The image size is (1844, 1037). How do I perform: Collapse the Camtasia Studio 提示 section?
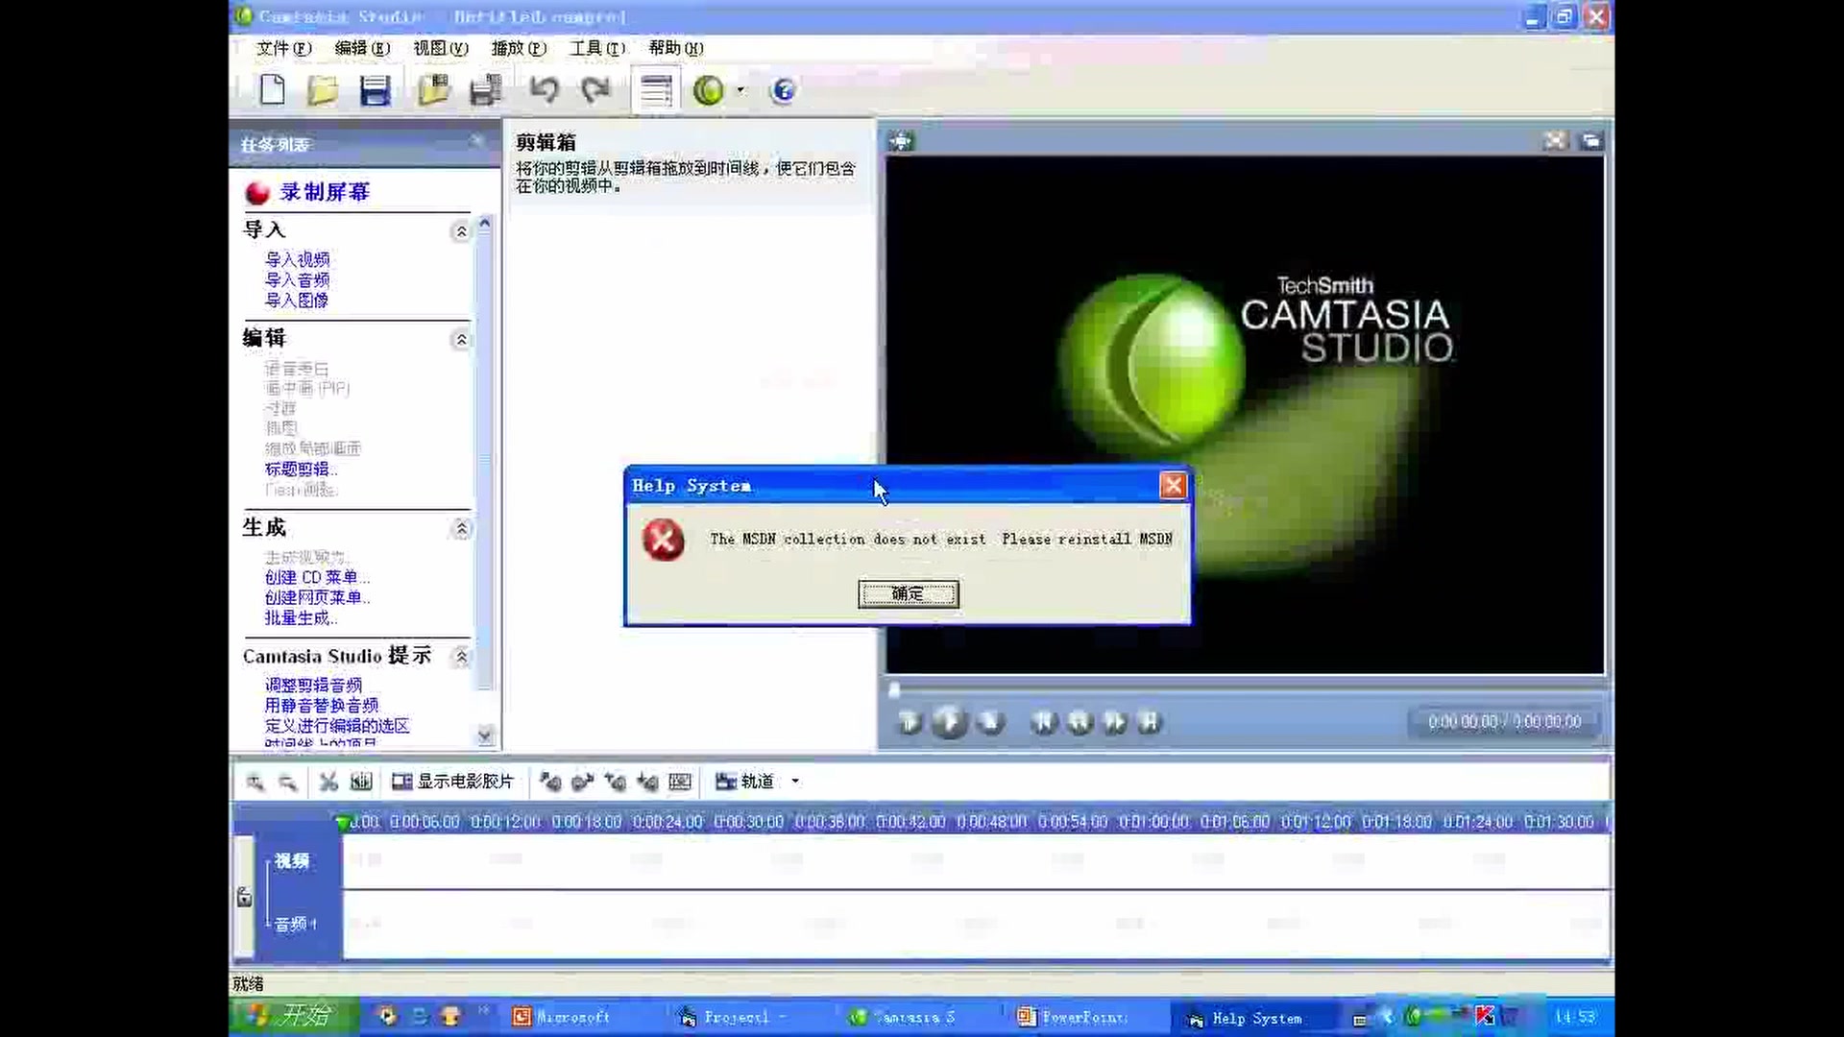(x=461, y=657)
